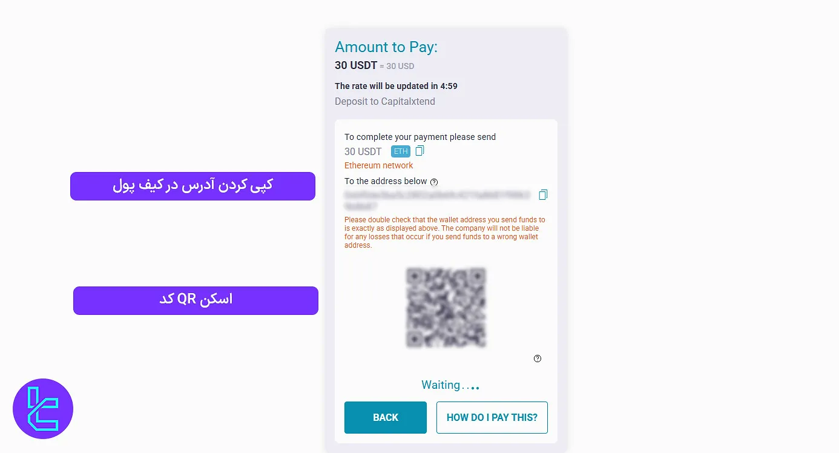This screenshot has height=453, width=839.
Task: Click the 'Ethereum network' orange text link
Action: (378, 165)
